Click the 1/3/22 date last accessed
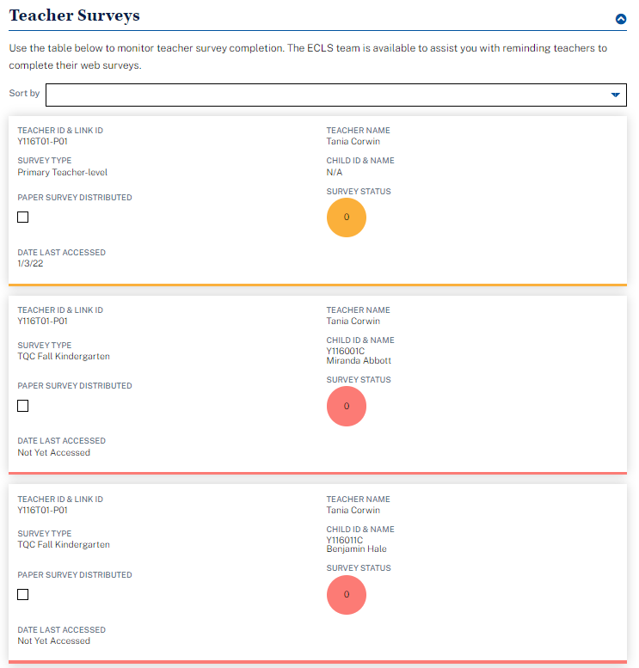Screen dimensions: 639x668 (30, 264)
